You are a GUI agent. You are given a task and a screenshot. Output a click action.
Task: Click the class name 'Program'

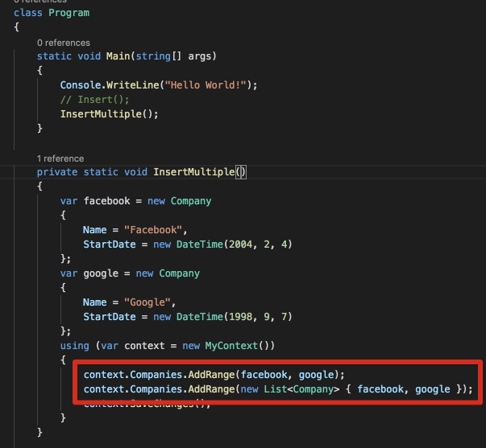point(69,13)
